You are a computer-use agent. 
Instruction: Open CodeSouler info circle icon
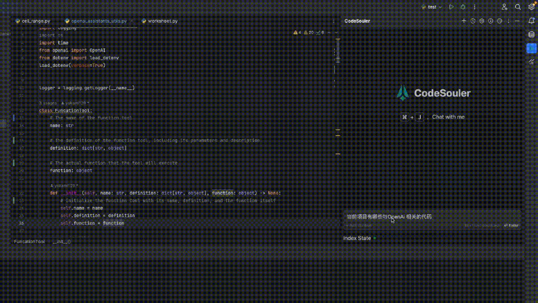pyautogui.click(x=491, y=21)
